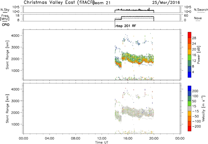Viewport: 208px width, 144px height.
Task: Click the '200' tick on the velocity colorbar
Action: [195, 91]
